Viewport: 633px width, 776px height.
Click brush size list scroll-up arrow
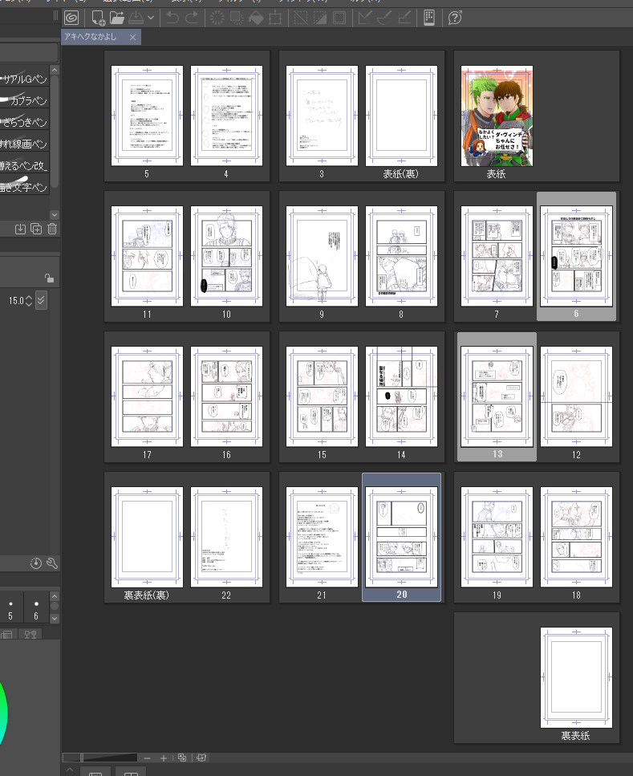(x=55, y=596)
